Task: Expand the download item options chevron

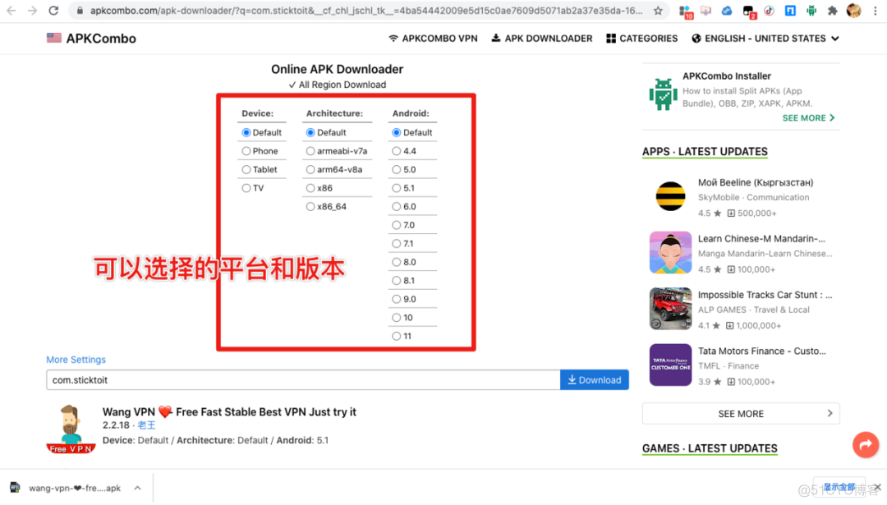Action: [x=137, y=488]
